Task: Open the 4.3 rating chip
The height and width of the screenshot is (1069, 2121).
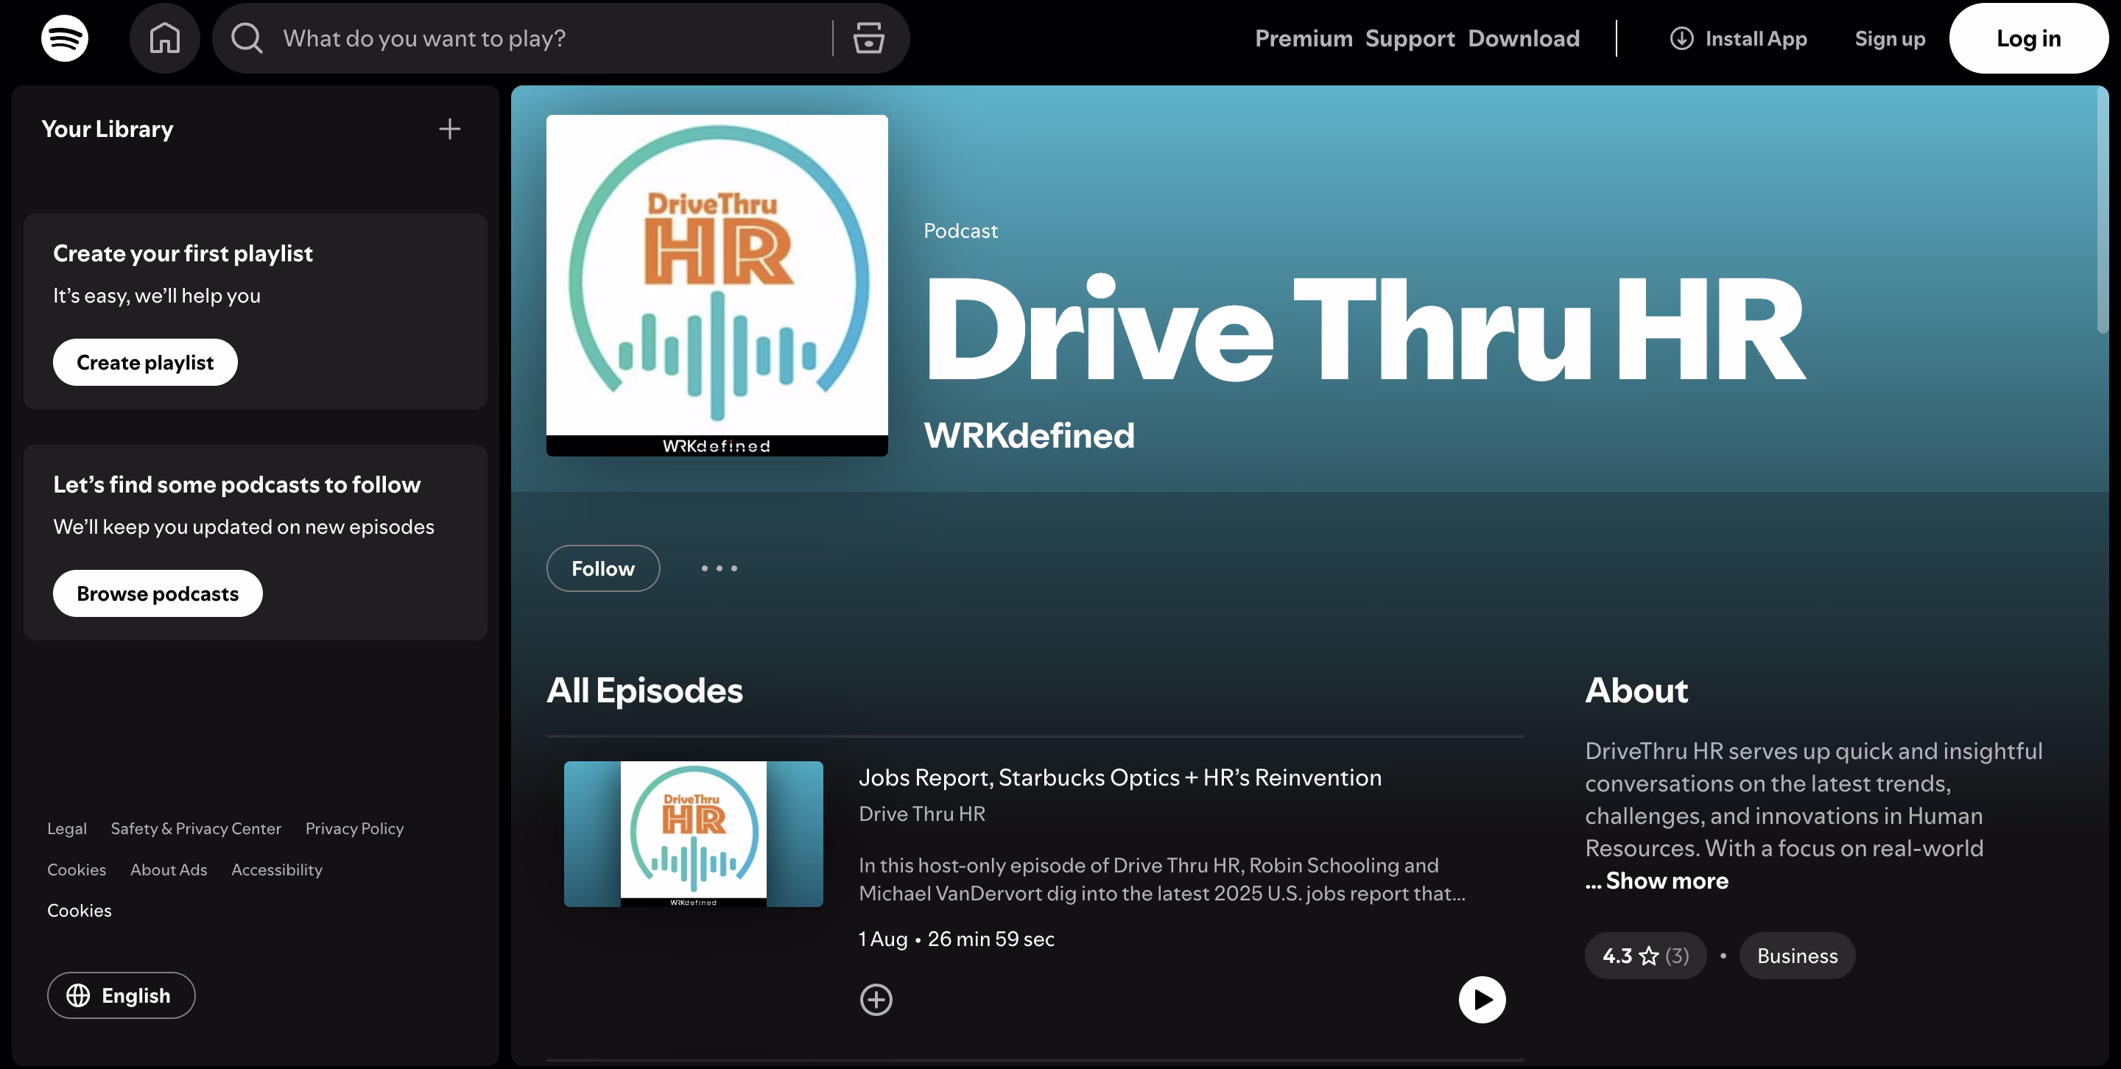Action: (1645, 956)
